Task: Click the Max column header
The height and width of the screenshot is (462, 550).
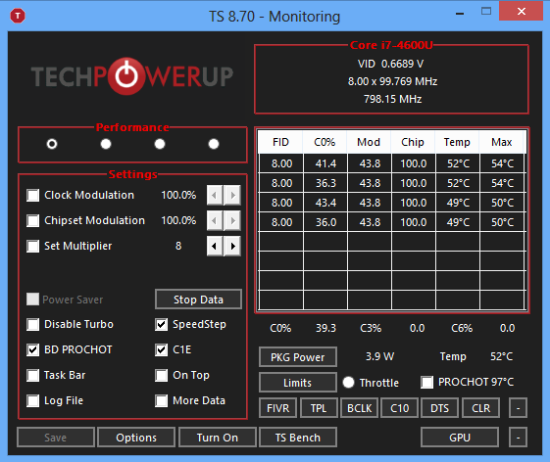Action: (x=502, y=142)
